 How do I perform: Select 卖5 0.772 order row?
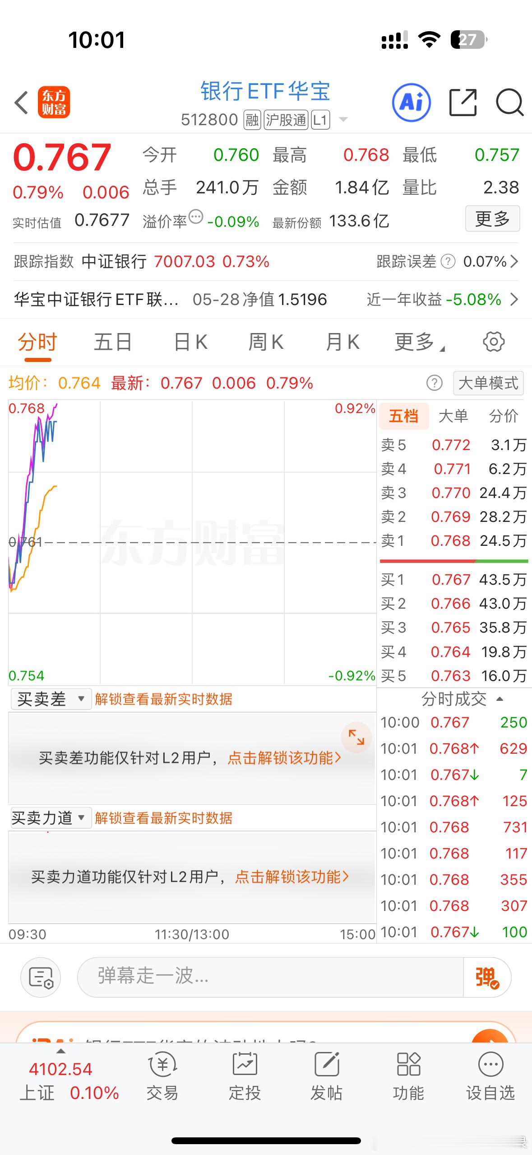click(x=454, y=445)
